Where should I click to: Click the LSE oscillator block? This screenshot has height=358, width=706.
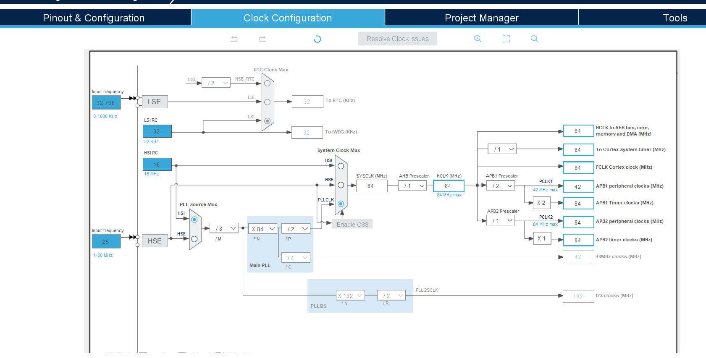click(x=154, y=102)
